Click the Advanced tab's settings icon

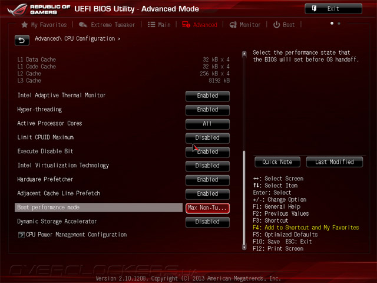(x=186, y=25)
